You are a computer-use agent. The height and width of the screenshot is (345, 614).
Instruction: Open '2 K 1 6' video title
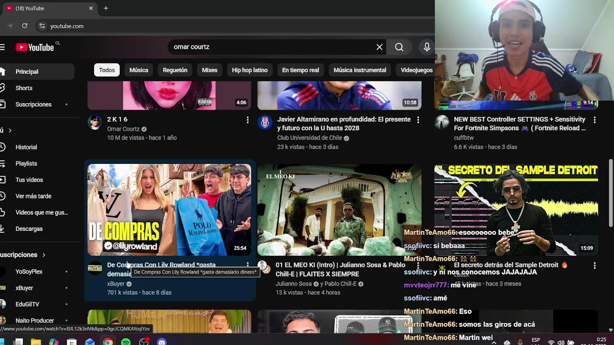pyautogui.click(x=117, y=119)
